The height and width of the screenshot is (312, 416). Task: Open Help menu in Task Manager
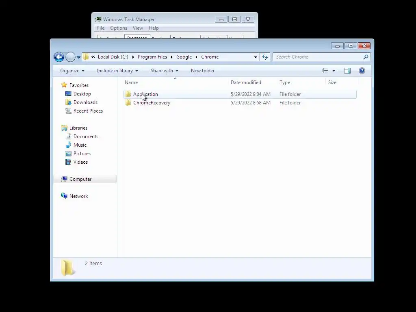coord(154,28)
